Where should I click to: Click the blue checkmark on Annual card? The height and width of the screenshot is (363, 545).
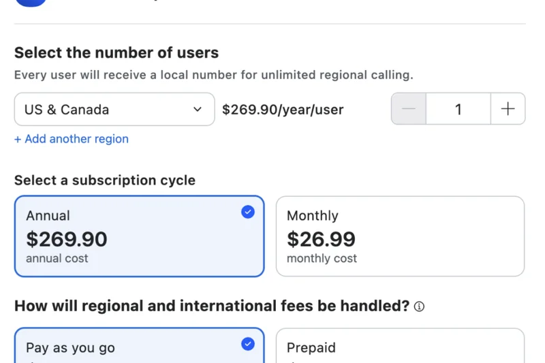(248, 212)
